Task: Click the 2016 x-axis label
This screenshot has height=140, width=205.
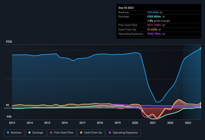Action: pos(65,123)
